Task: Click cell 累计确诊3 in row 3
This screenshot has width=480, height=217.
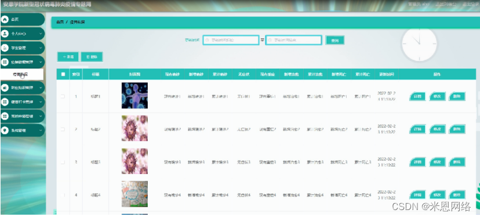Action: (x=220, y=162)
